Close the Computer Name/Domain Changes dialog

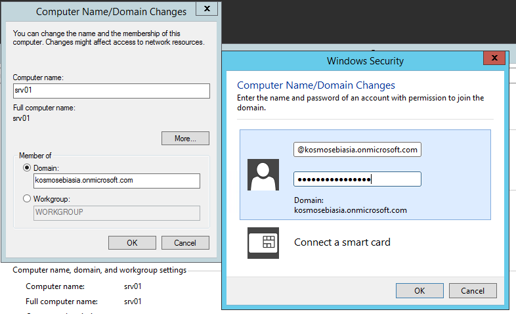pyautogui.click(x=207, y=10)
